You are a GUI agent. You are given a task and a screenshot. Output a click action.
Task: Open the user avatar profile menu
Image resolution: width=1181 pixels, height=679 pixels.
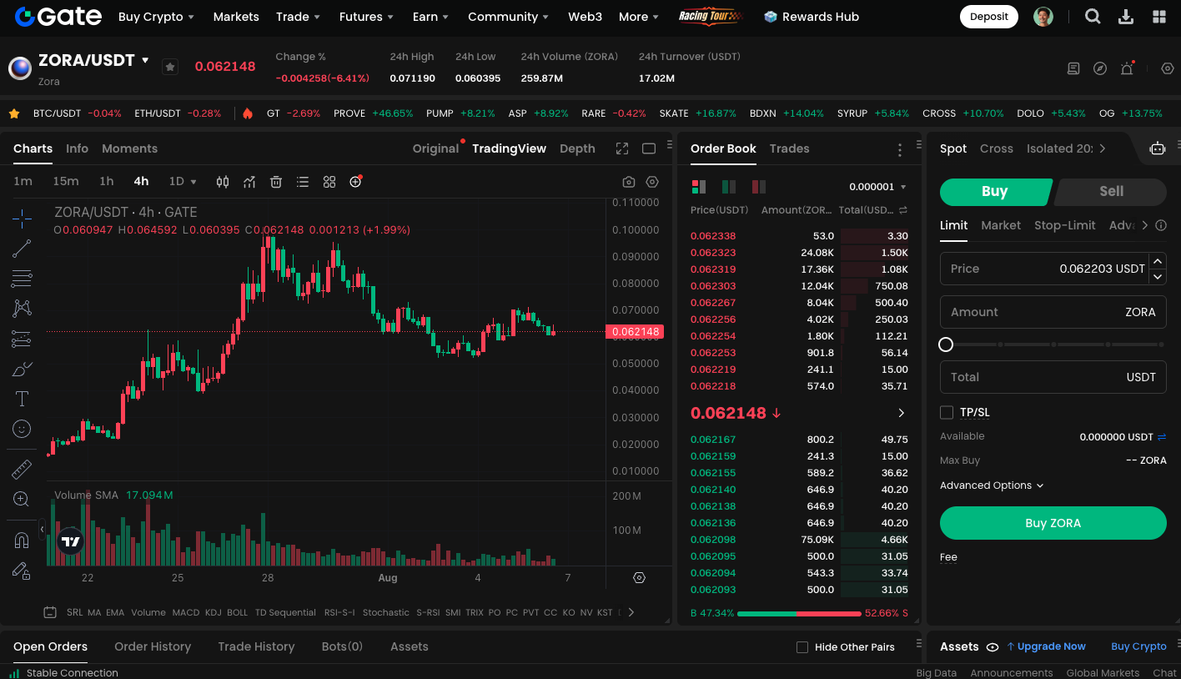coord(1043,17)
